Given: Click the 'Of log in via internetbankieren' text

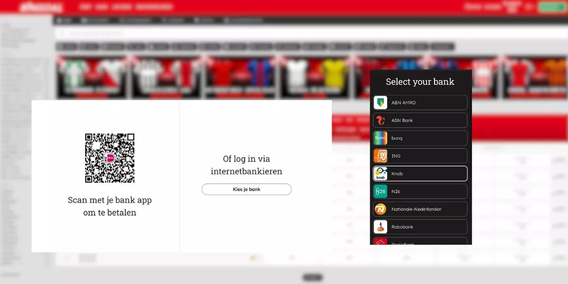Looking at the screenshot, I should 247,165.
